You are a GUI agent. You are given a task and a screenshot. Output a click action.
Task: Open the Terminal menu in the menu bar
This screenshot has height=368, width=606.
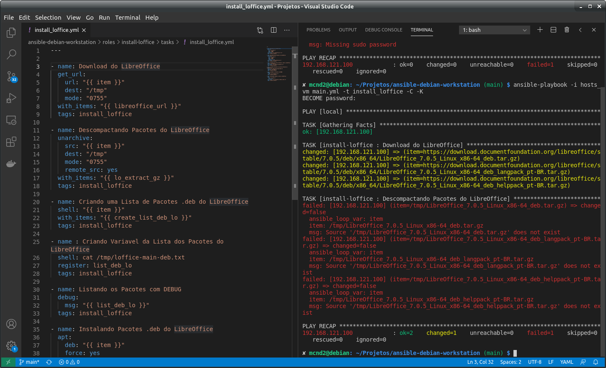(x=128, y=18)
